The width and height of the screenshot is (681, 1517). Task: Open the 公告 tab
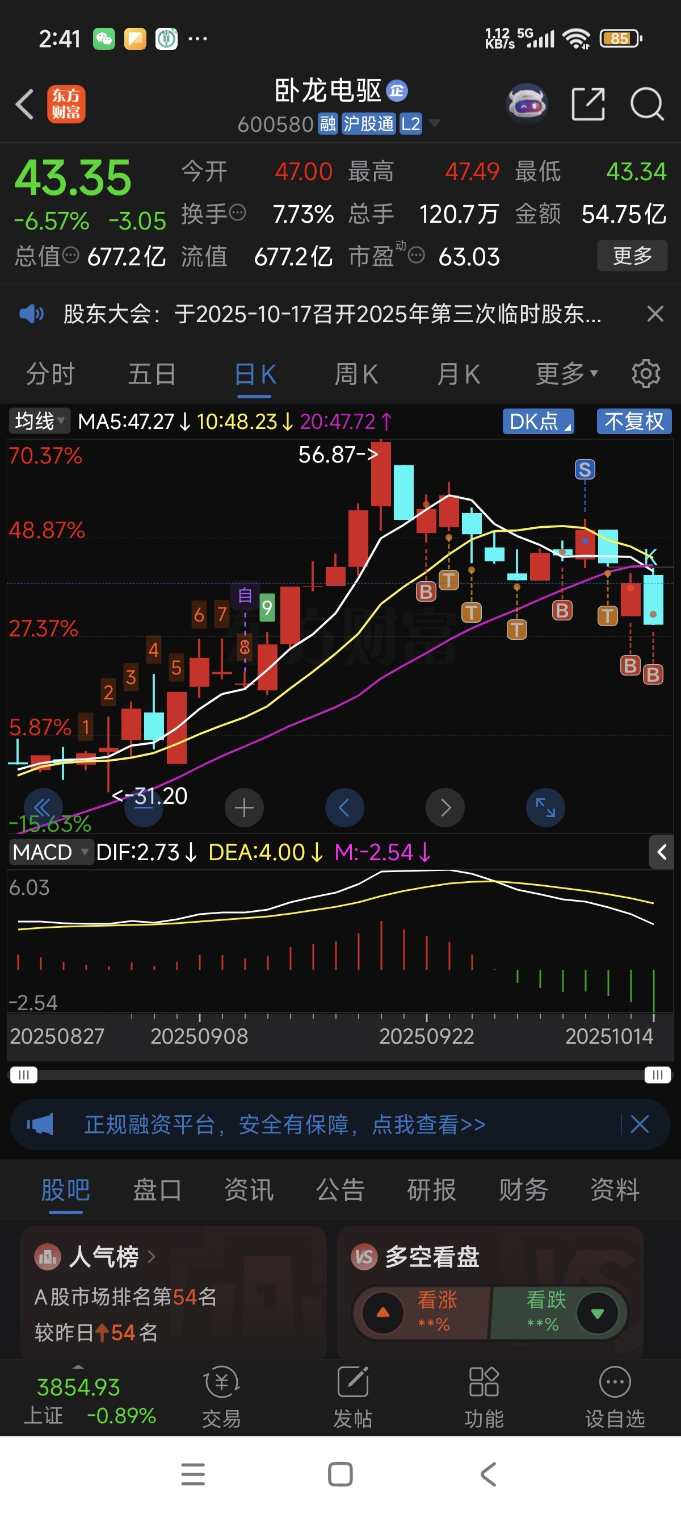click(x=340, y=1190)
